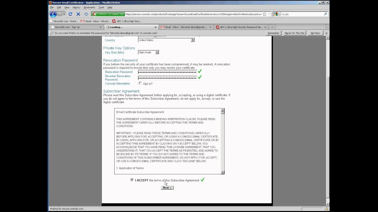Screen dimensions: 378x212
Task: Click the Firefox logo in the title bar
Action: tap(50, 2)
